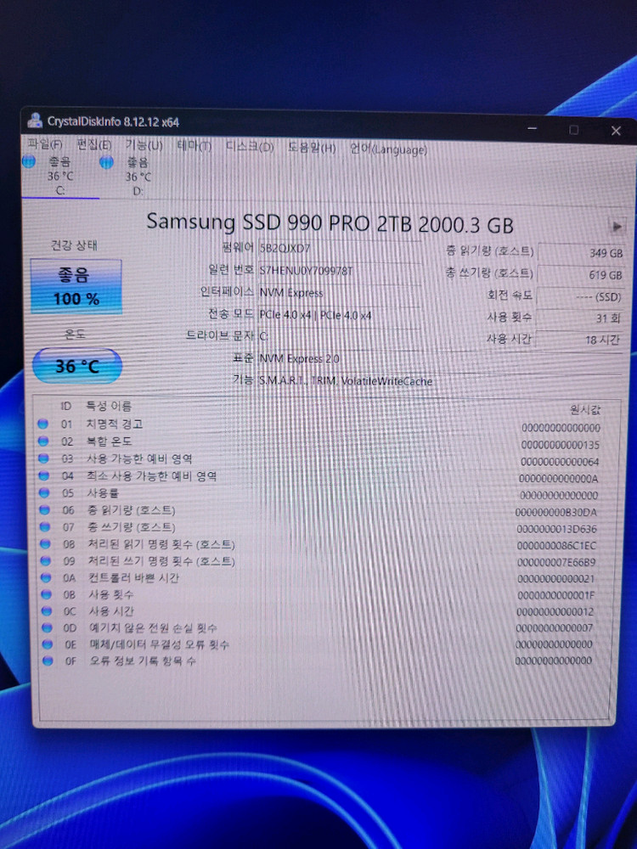Click the raw value 00000007E66B9
637x849 pixels.
click(x=555, y=562)
